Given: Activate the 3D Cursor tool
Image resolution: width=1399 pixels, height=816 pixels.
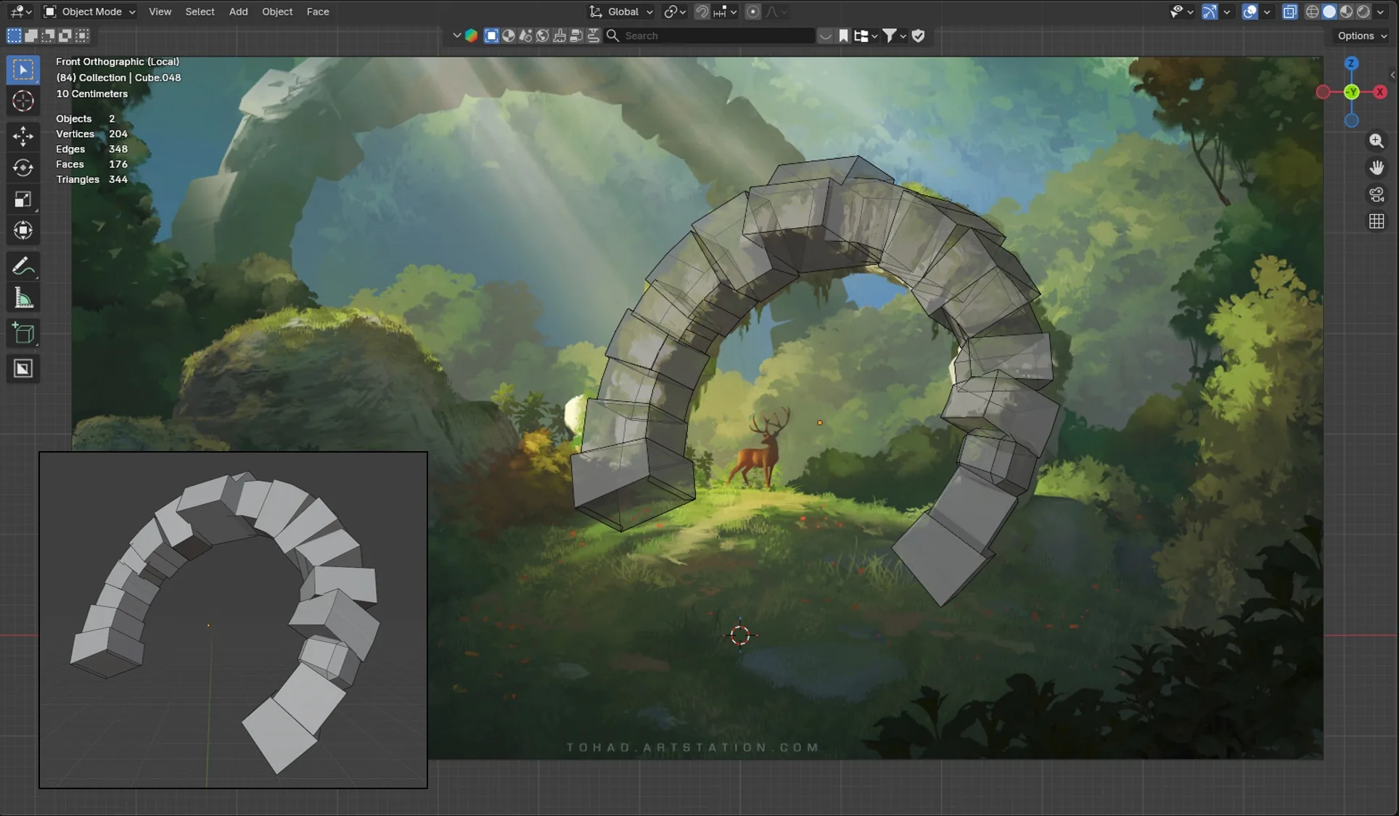Looking at the screenshot, I should pos(23,101).
